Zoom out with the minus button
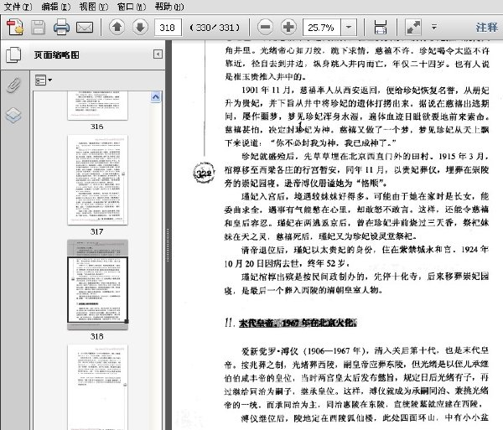Image resolution: width=503 pixels, height=430 pixels. [x=265, y=28]
